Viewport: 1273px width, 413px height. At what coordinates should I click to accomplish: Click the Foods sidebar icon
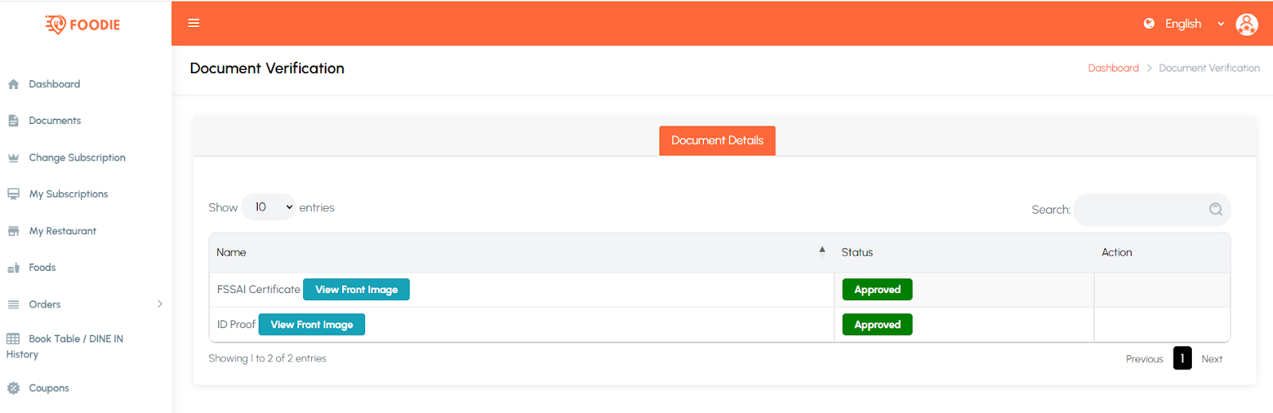pyautogui.click(x=14, y=268)
